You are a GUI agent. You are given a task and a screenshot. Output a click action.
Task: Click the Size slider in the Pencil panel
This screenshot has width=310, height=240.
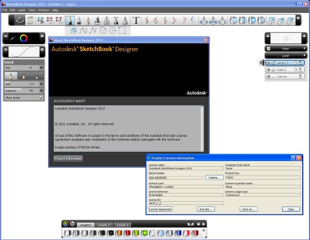tap(22, 84)
